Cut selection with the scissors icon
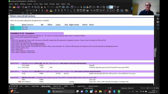The height and width of the screenshot is (94, 168). 32,7
